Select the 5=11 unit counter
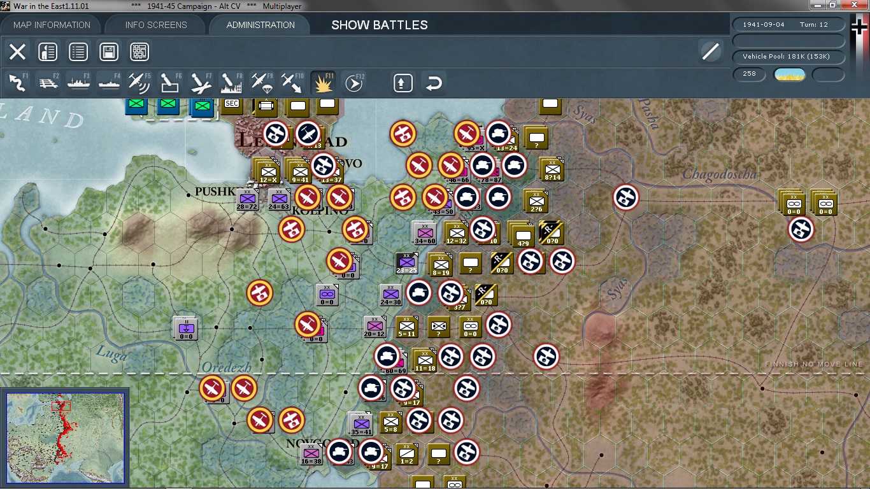This screenshot has height=489, width=870. [x=406, y=327]
